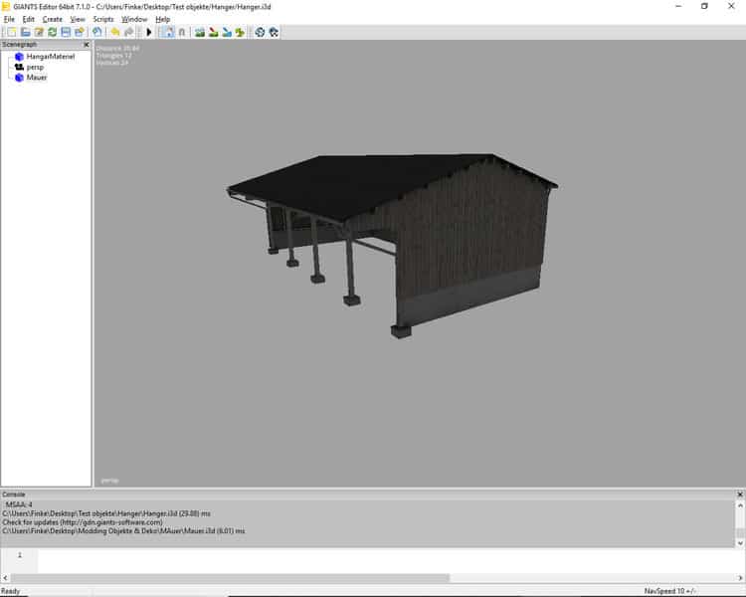The width and height of the screenshot is (746, 597).
Task: Click the first terrain editing icon
Action: coord(200,32)
